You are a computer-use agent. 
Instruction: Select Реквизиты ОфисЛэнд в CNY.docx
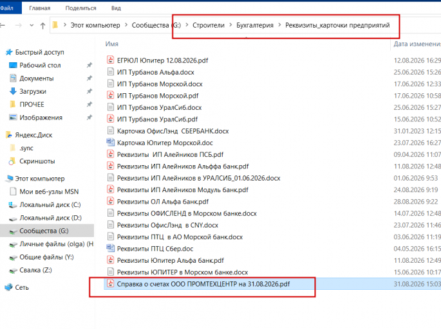[x=167, y=226]
